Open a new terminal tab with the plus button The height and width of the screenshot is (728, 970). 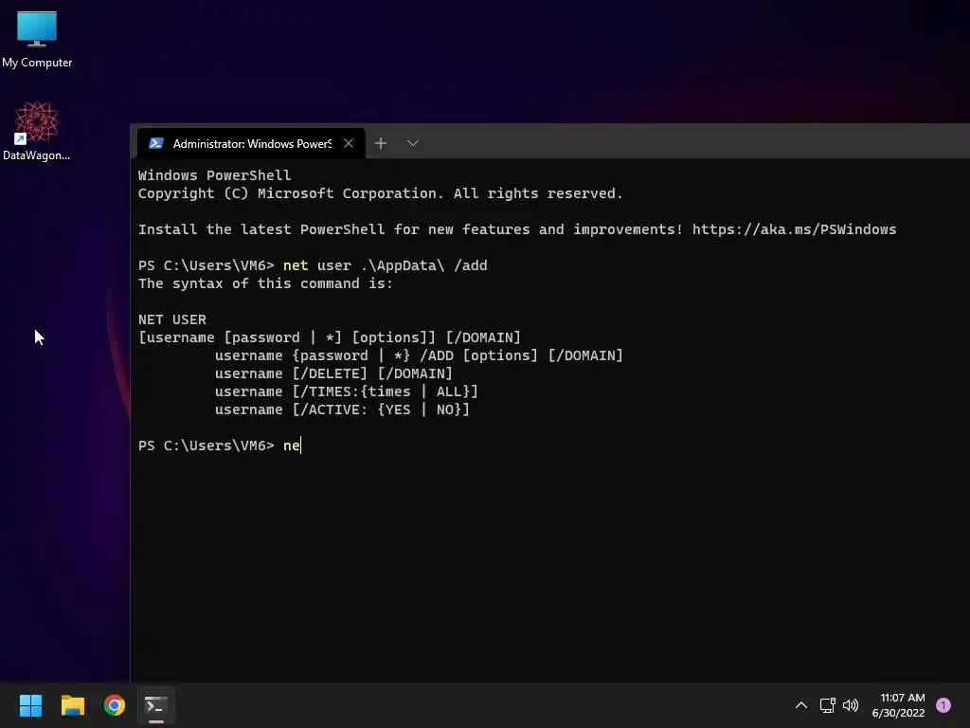pos(381,144)
